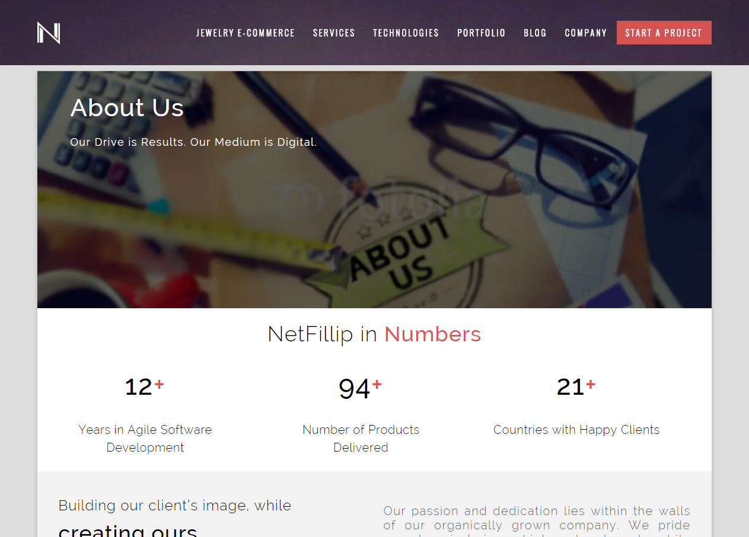Click the Our passion and dedication paragraph

[537, 520]
